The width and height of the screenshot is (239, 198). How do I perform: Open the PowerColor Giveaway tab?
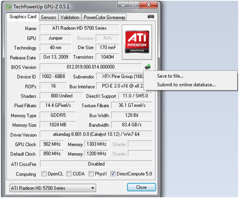pyautogui.click(x=104, y=17)
